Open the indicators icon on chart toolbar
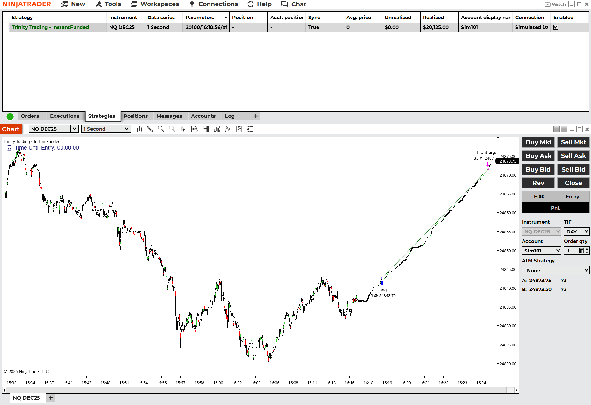The image size is (591, 405). (x=217, y=129)
